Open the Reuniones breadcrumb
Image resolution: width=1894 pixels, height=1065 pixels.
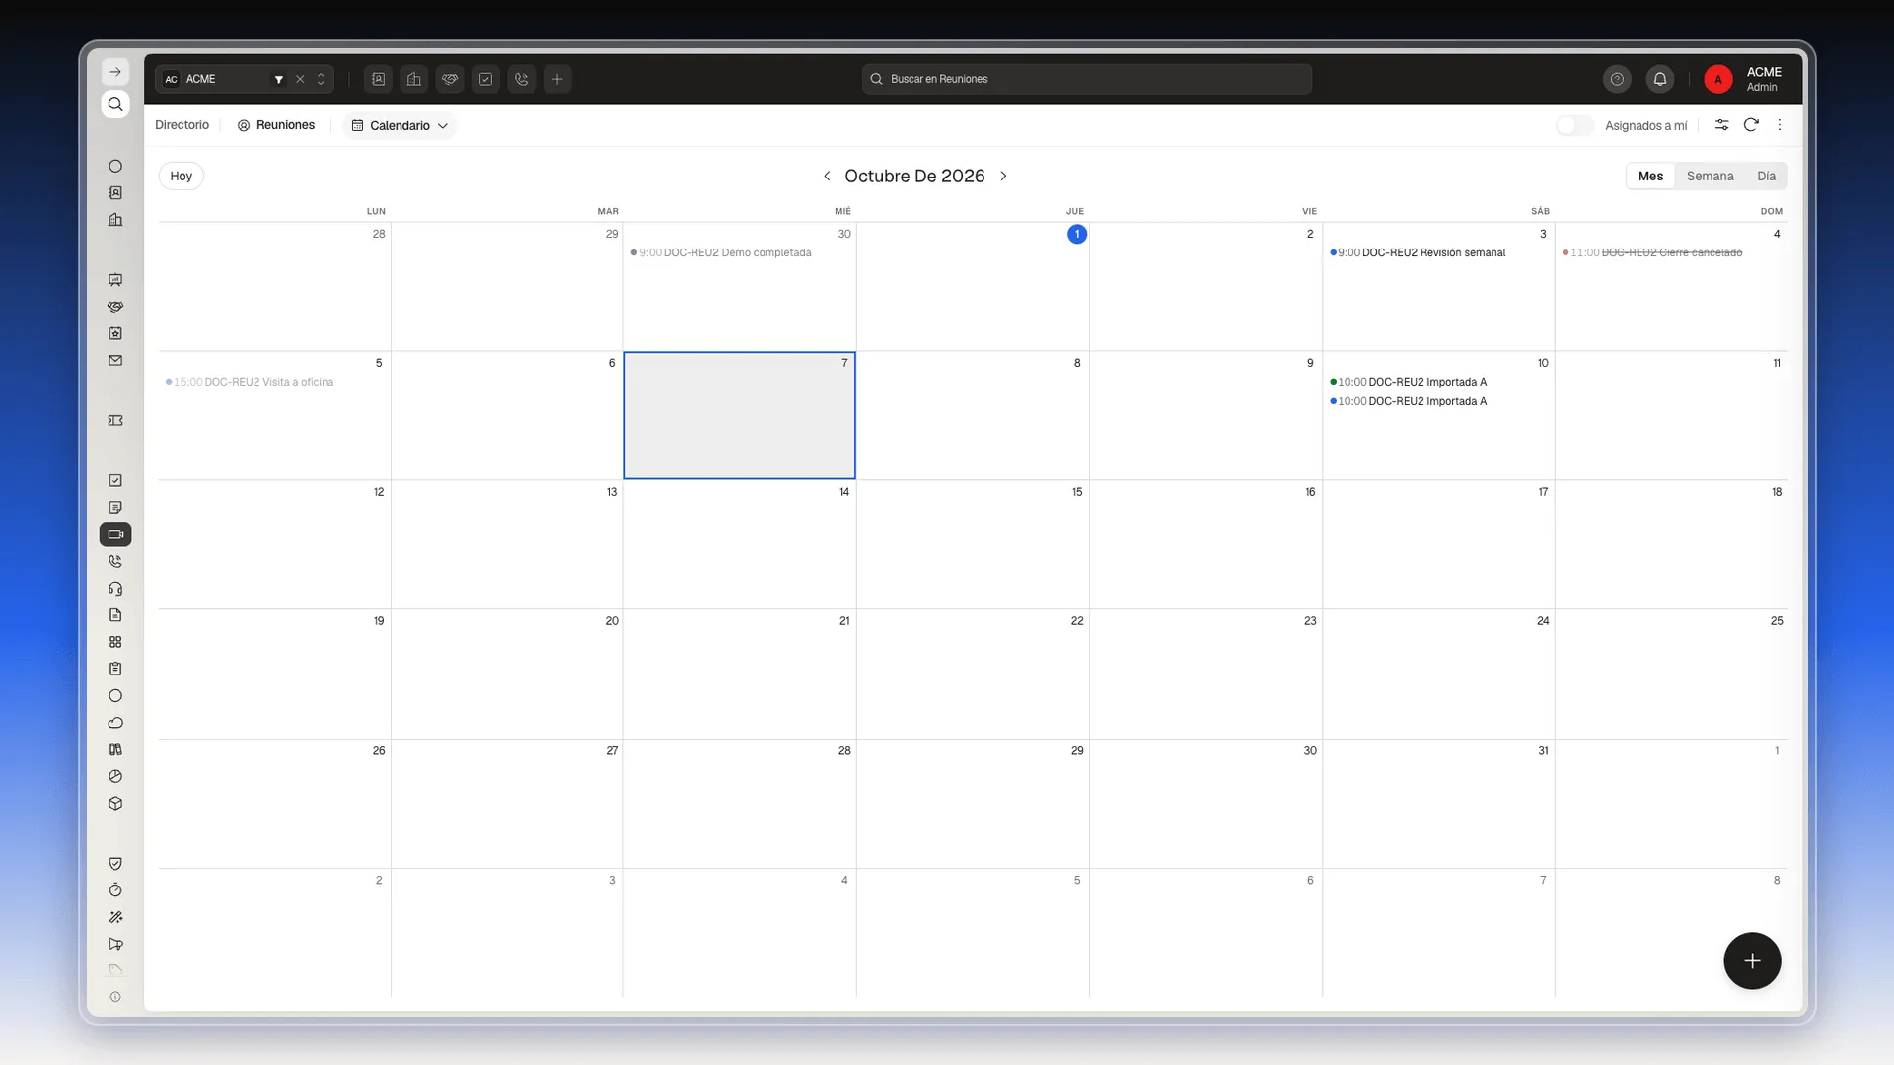pos(276,125)
